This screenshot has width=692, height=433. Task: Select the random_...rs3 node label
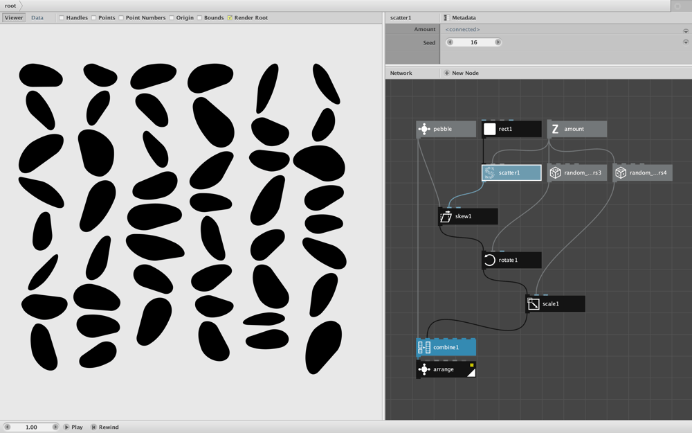[583, 173]
